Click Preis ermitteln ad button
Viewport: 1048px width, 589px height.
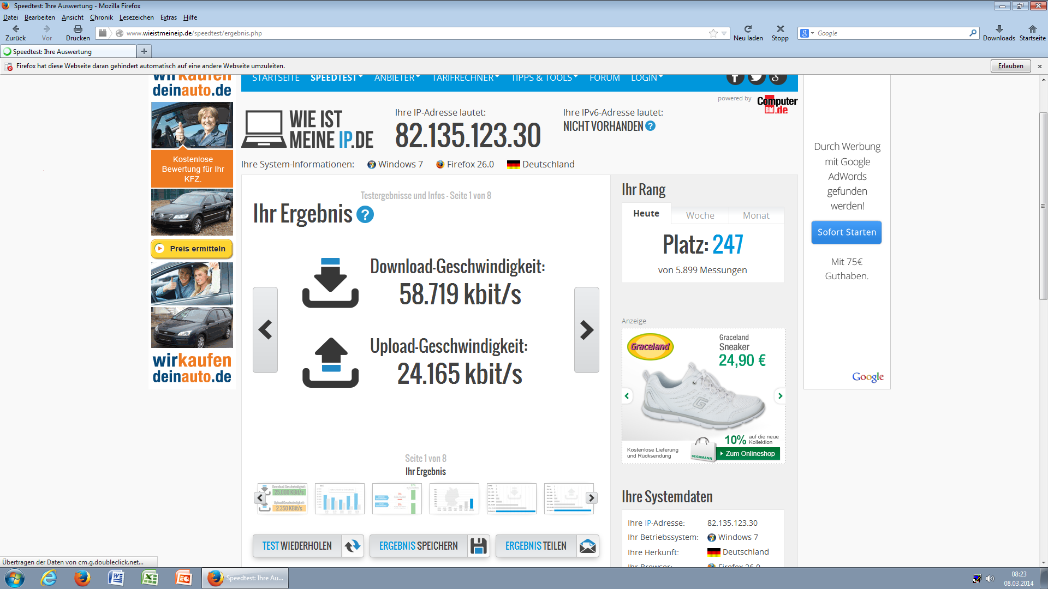click(x=192, y=249)
